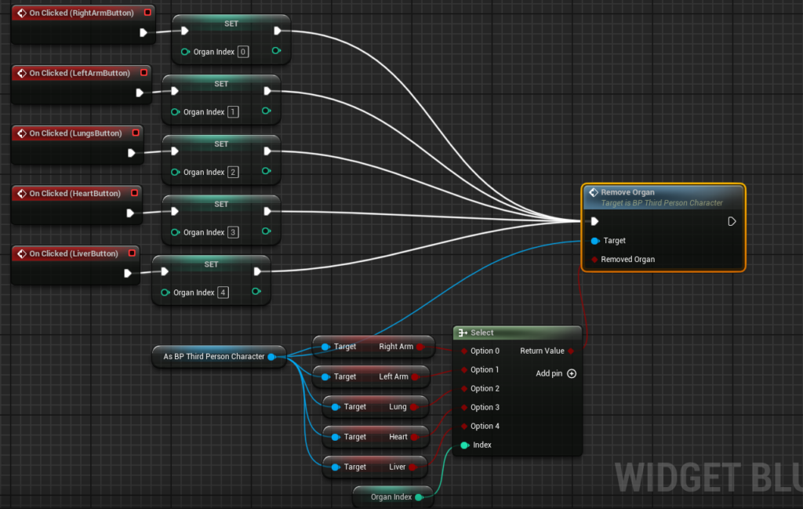Click the Organ Index value field showing 4
This screenshot has height=509, width=803.
tap(223, 293)
